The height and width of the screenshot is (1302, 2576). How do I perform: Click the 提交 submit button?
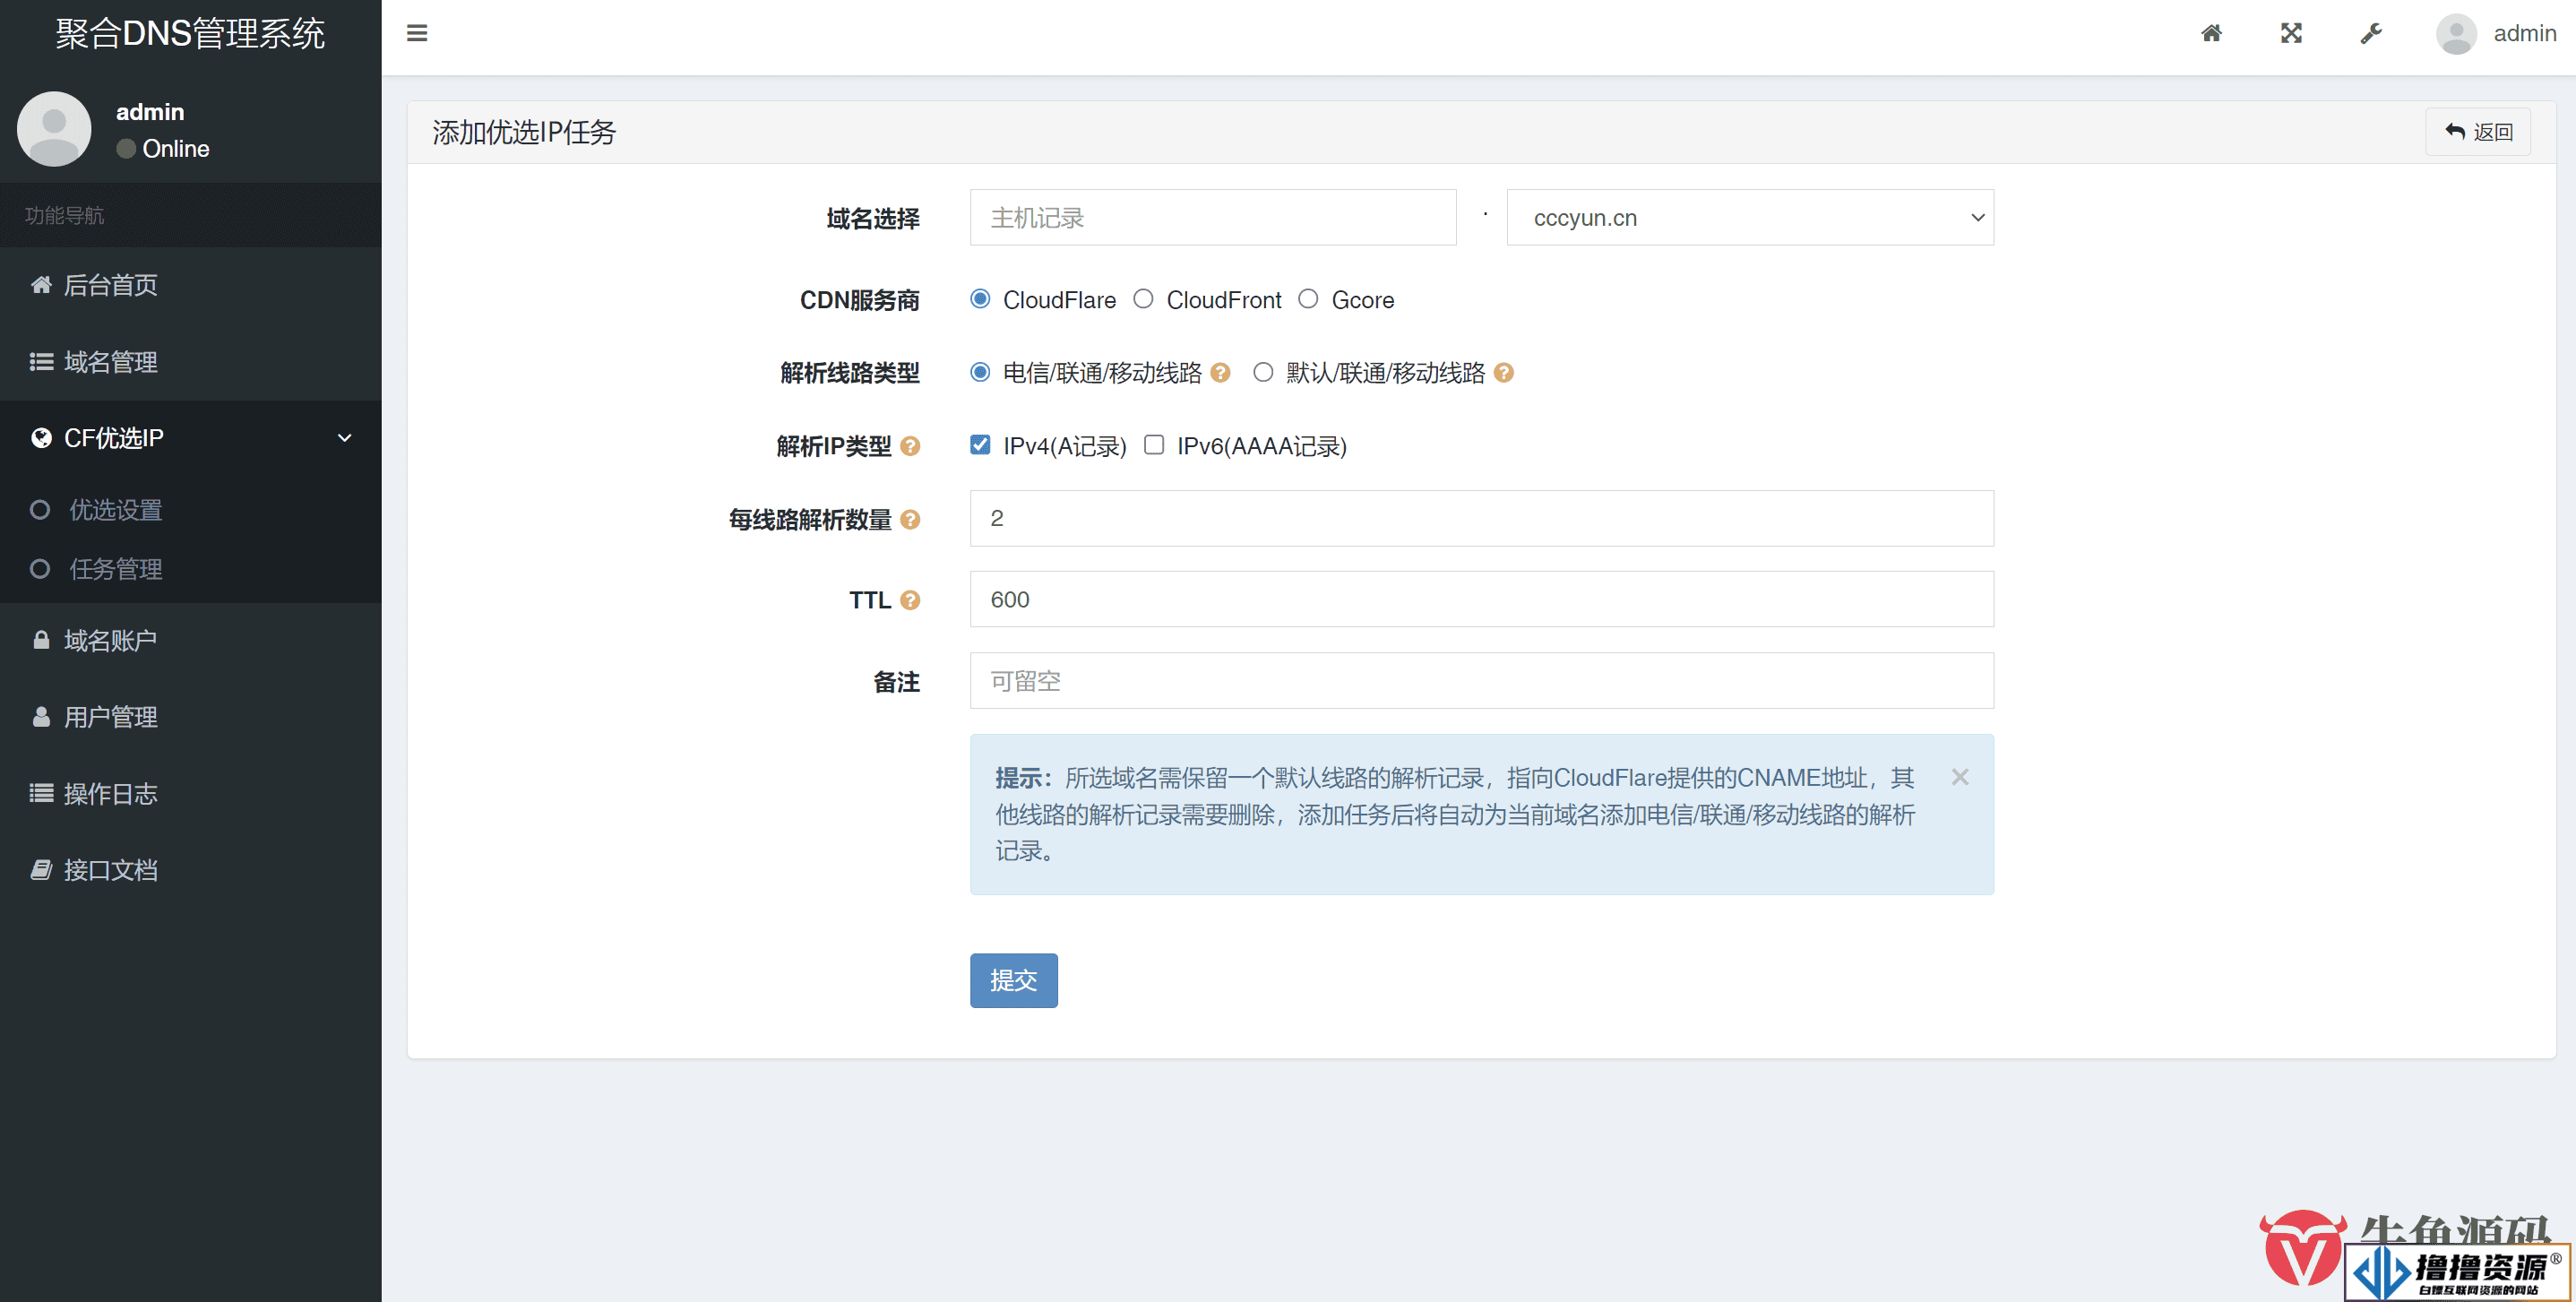(x=1013, y=980)
